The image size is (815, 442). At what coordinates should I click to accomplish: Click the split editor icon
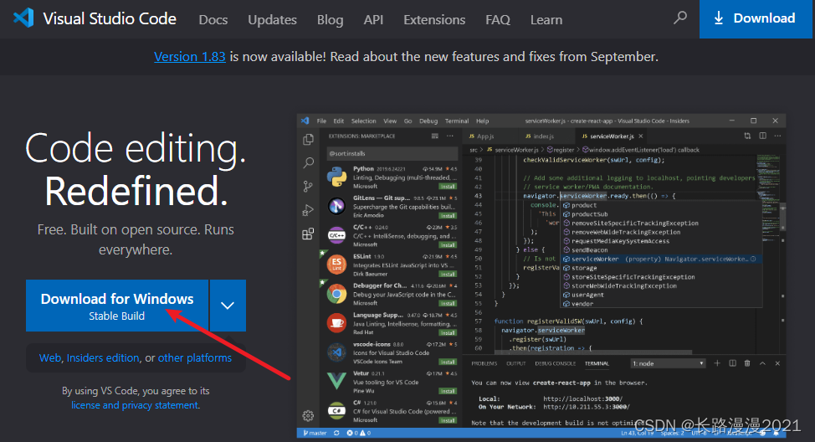point(762,136)
